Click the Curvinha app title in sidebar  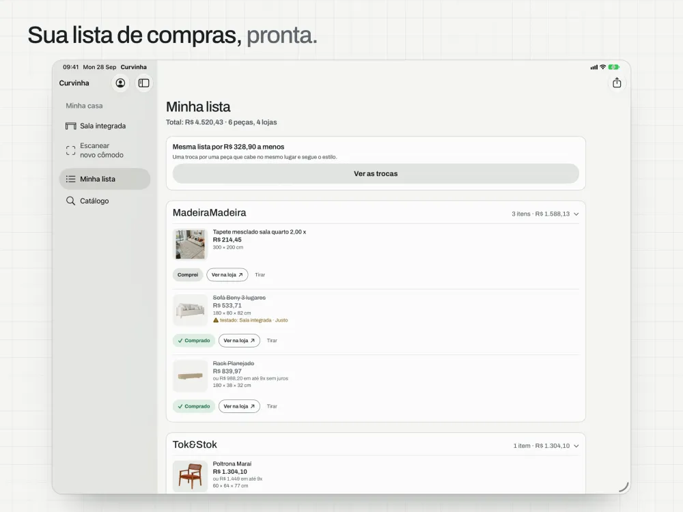point(74,83)
